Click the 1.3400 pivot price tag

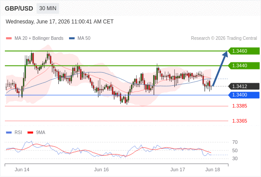tap(244, 95)
